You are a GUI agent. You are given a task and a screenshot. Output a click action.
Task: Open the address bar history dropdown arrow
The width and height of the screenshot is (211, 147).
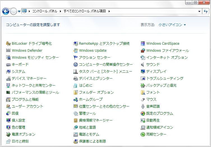199,11
